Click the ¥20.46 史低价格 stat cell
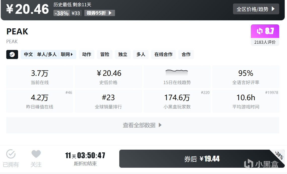287x174 pixels. pos(108,77)
